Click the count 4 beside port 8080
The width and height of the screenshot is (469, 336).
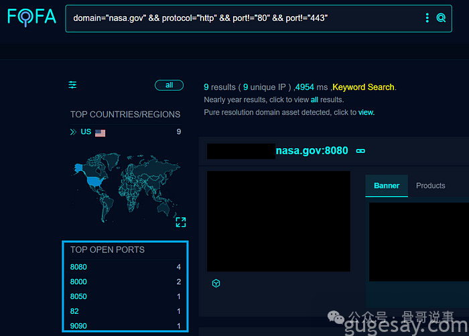179,267
